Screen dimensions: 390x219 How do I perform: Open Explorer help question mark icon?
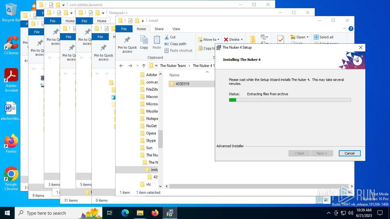pyautogui.click(x=351, y=29)
